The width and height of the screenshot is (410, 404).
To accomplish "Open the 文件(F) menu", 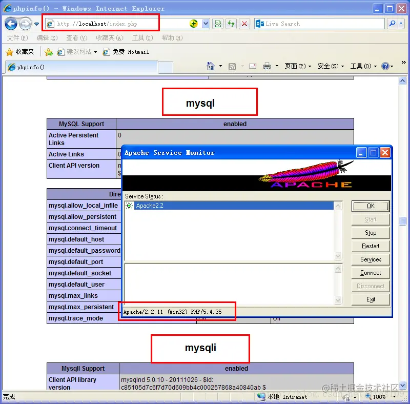I will click(x=17, y=38).
